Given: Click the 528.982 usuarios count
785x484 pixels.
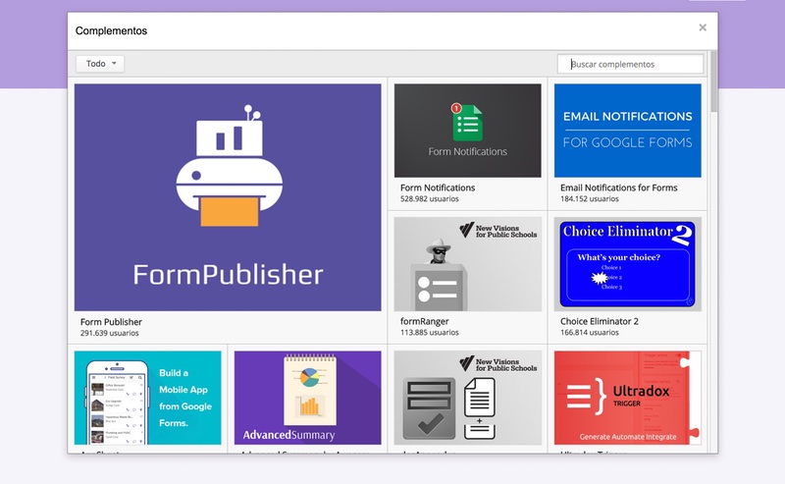Looking at the screenshot, I should (430, 199).
